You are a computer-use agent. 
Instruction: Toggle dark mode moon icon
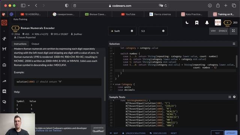coord(187,22)
